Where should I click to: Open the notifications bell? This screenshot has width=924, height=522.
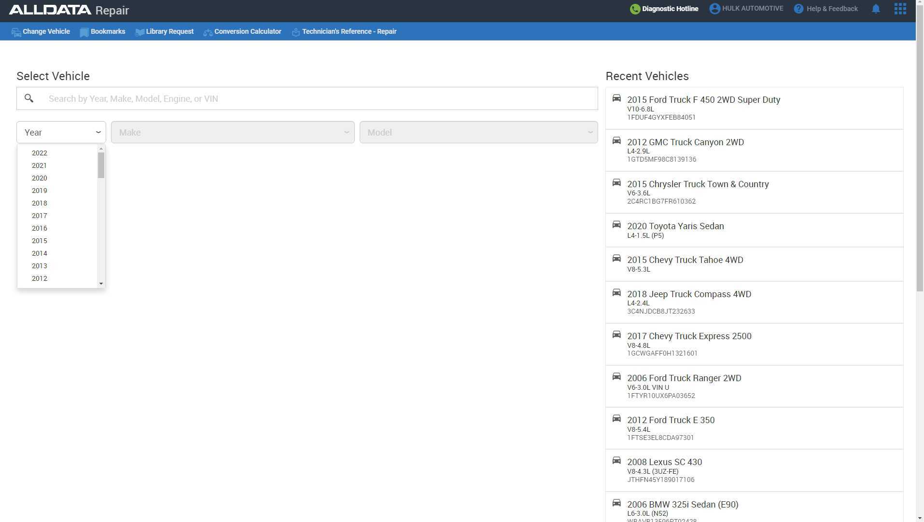pos(876,9)
